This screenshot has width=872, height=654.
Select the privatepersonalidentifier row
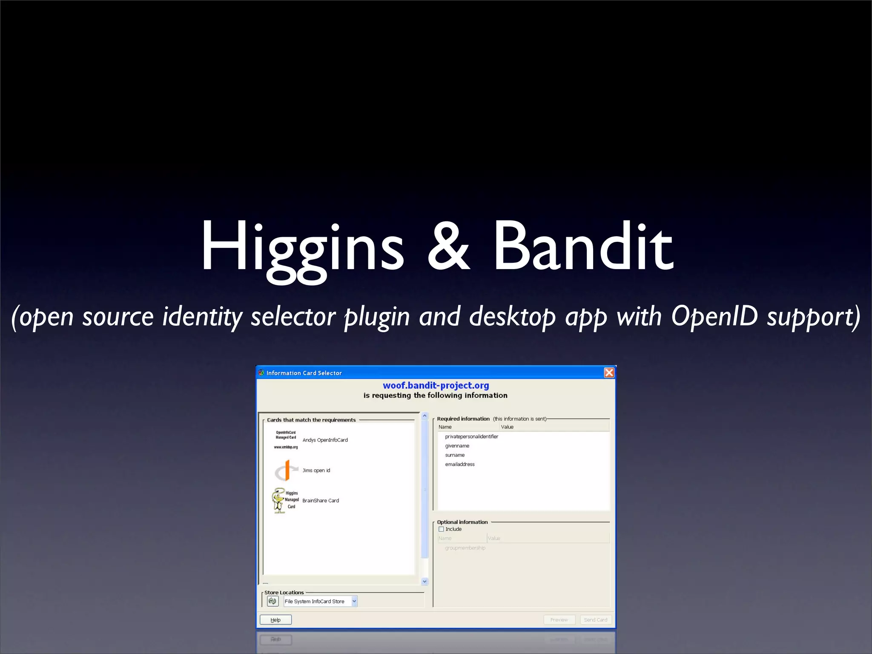point(471,436)
